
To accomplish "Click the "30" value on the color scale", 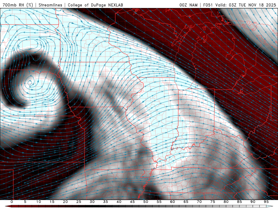I will click(92, 202).
